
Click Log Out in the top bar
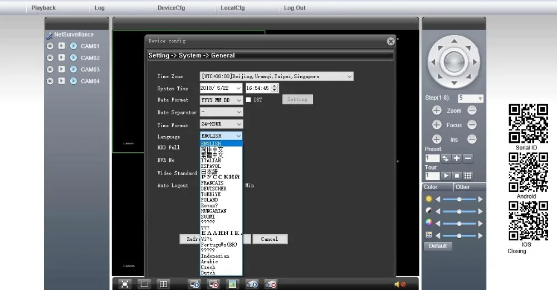click(x=295, y=8)
